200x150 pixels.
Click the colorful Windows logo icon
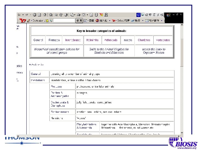pos(168,15)
